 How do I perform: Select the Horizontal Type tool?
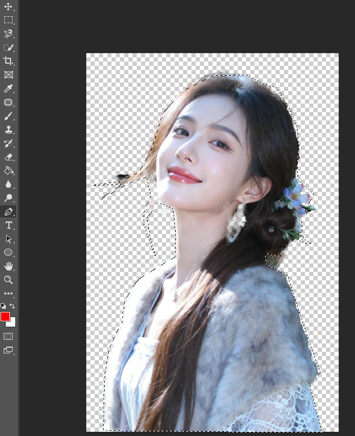point(8,225)
